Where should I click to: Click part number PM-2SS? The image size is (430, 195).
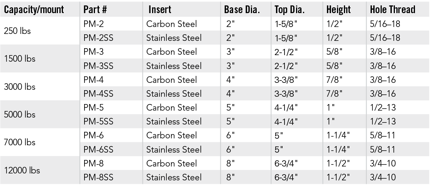98,38
